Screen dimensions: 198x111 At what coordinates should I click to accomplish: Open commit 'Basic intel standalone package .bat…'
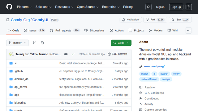coord(82,63)
